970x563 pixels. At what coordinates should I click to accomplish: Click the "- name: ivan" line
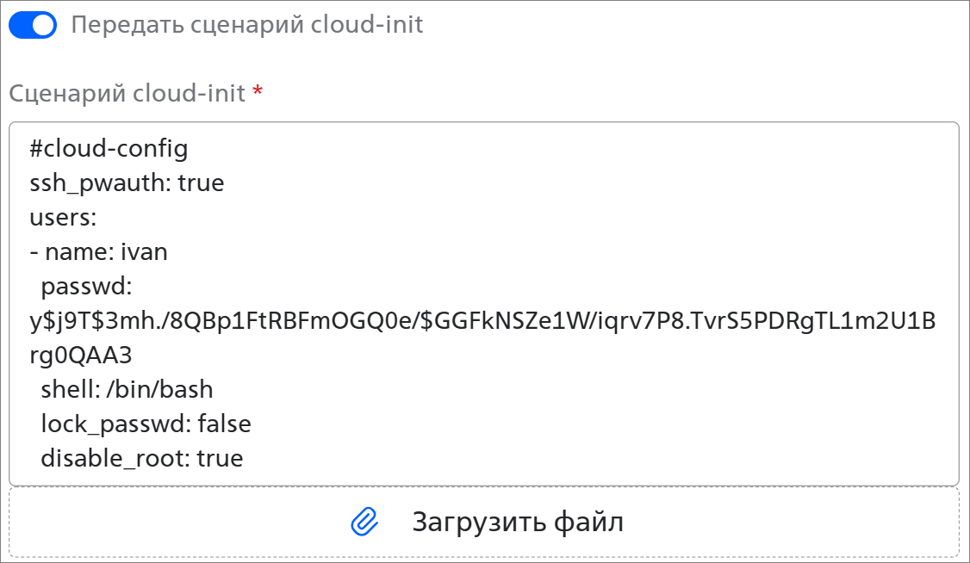(98, 252)
